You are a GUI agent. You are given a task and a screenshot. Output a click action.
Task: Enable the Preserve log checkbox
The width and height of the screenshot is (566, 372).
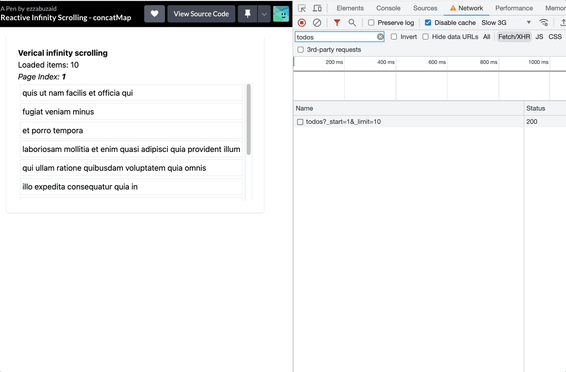371,23
